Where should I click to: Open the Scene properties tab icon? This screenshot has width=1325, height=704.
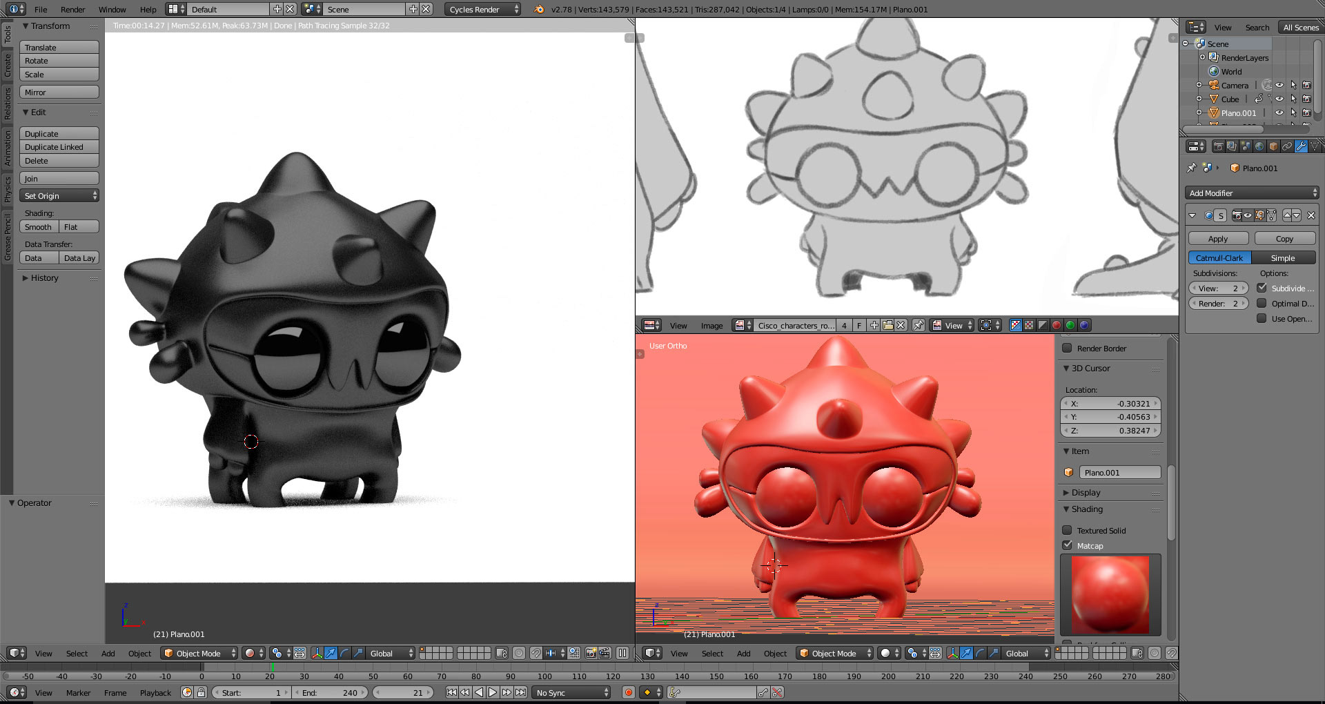click(x=1246, y=146)
